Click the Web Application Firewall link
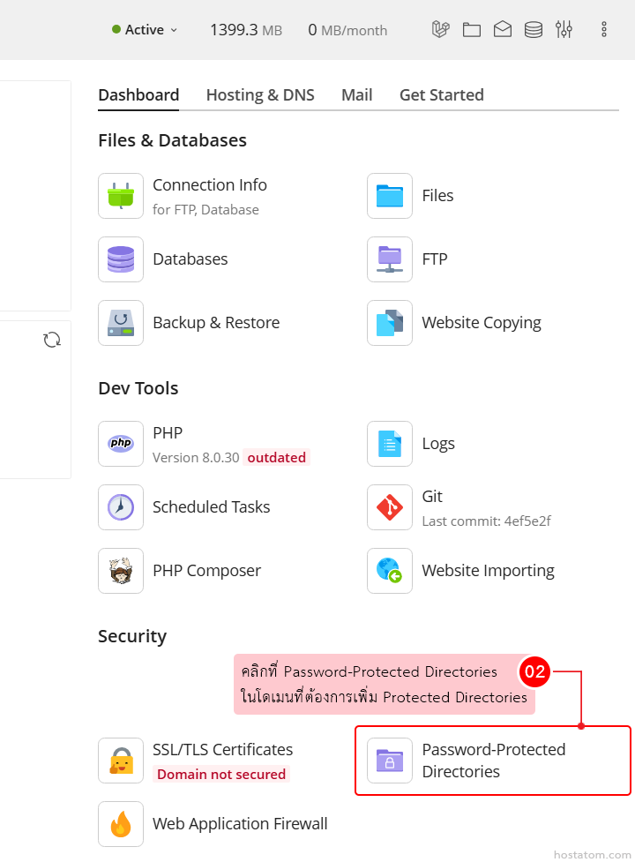 click(x=240, y=824)
